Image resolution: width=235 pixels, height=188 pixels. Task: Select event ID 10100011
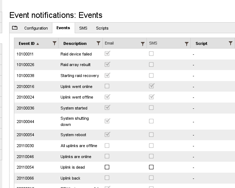click(x=25, y=54)
